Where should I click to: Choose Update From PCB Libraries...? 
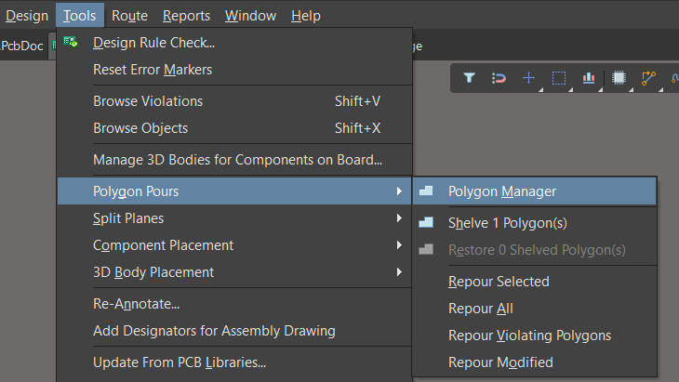tap(234, 362)
